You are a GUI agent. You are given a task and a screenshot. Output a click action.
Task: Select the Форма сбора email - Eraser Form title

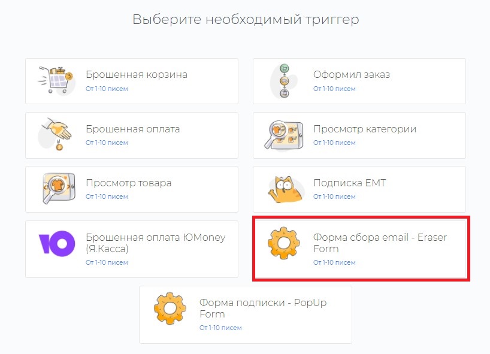pyautogui.click(x=380, y=243)
